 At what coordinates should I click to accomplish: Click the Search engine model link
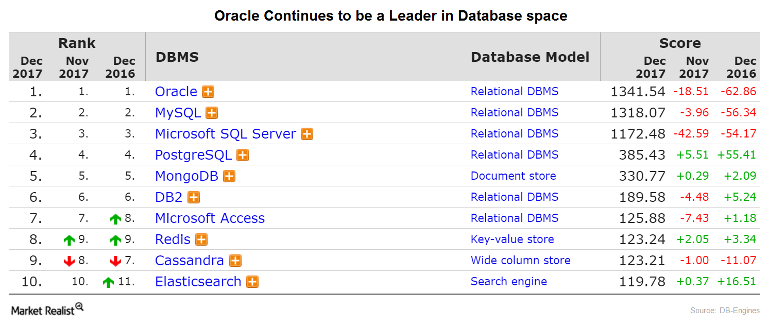tap(509, 281)
